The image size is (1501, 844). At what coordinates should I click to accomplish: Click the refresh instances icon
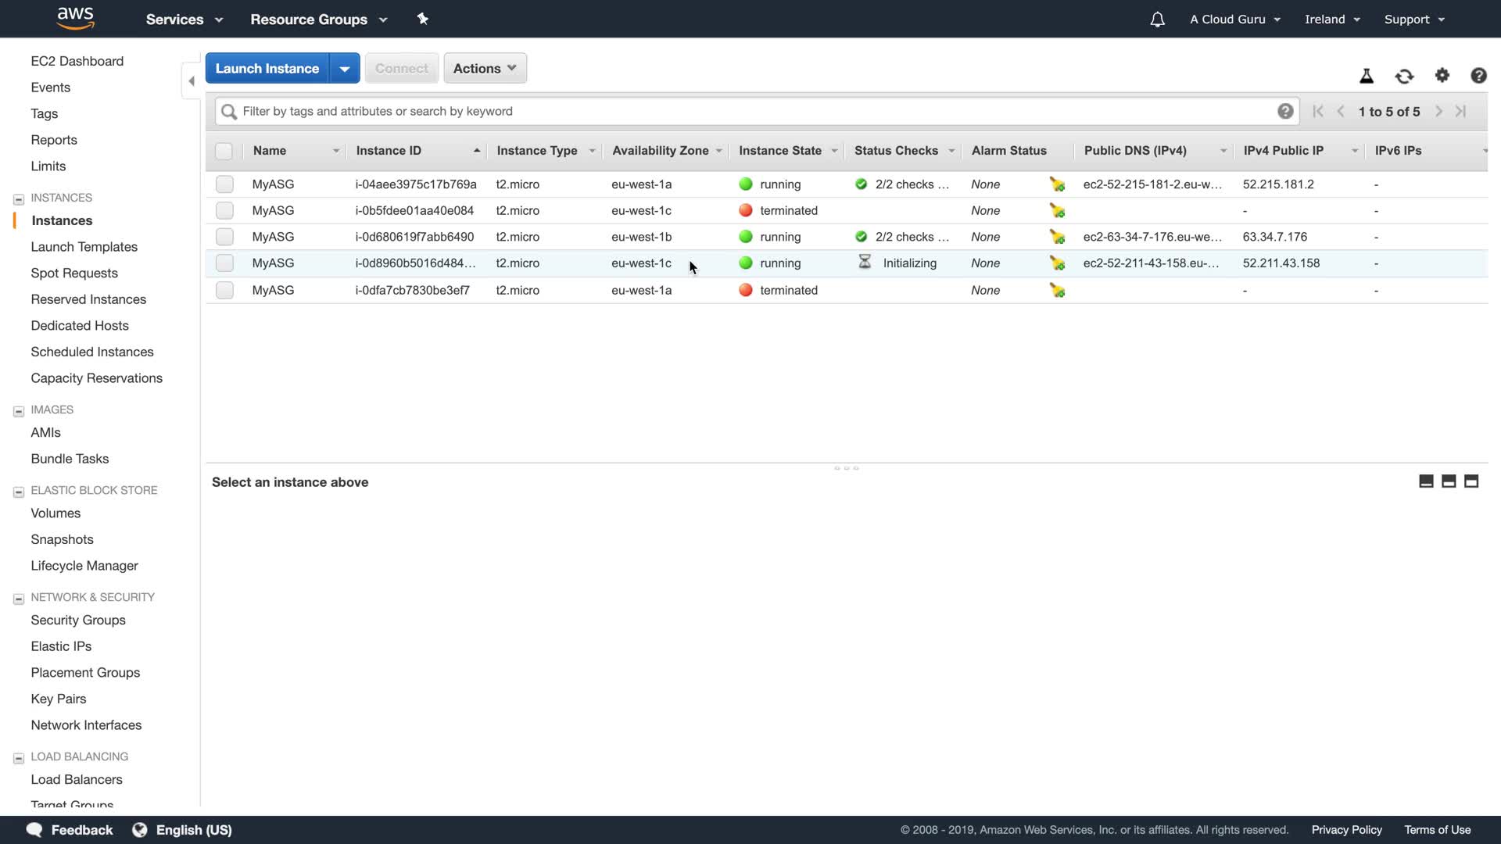(x=1404, y=76)
